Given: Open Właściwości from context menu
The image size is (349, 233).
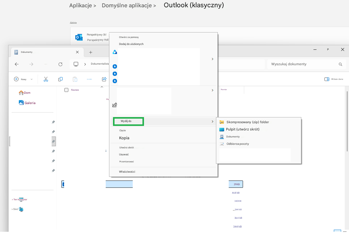Looking at the screenshot, I should coord(127,172).
